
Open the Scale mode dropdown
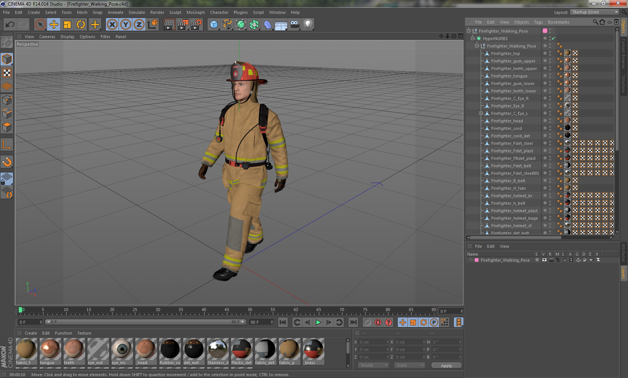(410, 365)
